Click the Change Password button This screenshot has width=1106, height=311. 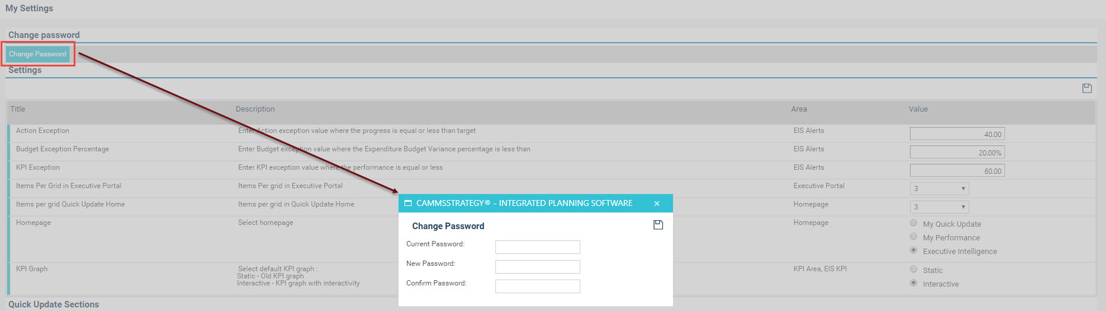[x=37, y=54]
